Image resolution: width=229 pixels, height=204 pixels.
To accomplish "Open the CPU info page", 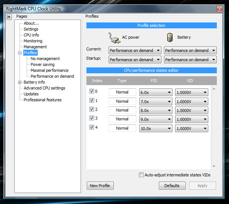I will tap(31, 35).
